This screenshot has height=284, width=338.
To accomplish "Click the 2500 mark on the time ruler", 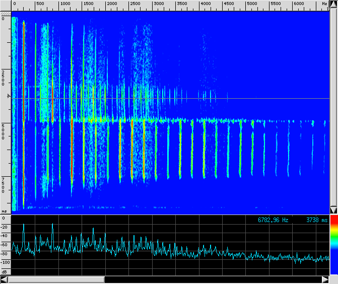I will pyautogui.click(x=4, y=78).
